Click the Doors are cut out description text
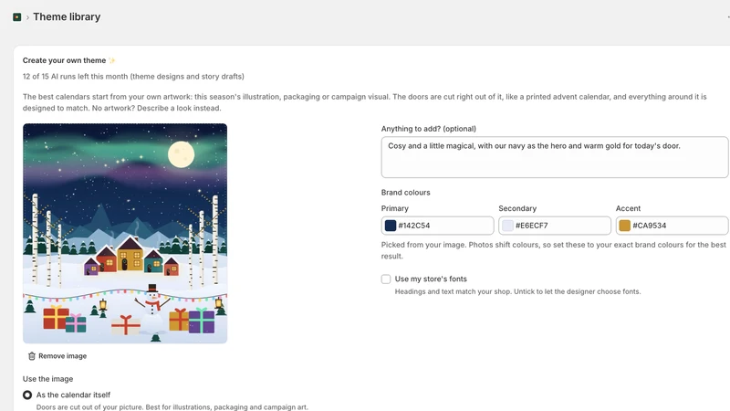This screenshot has height=411, width=730. click(172, 406)
